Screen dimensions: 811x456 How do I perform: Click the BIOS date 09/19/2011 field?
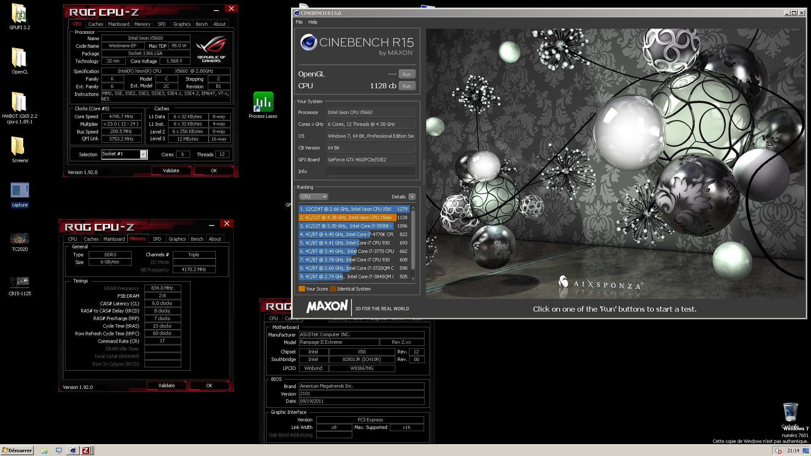(x=362, y=401)
